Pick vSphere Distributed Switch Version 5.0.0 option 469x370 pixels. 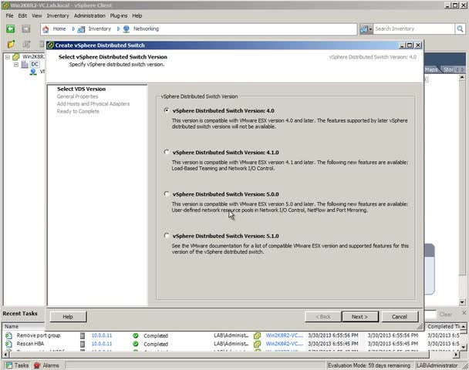[167, 194]
